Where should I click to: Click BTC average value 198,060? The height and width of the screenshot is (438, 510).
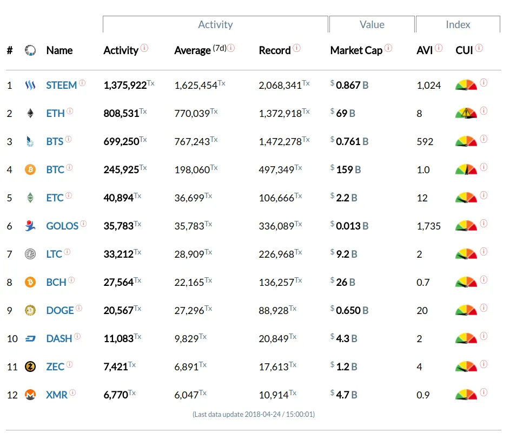click(192, 169)
